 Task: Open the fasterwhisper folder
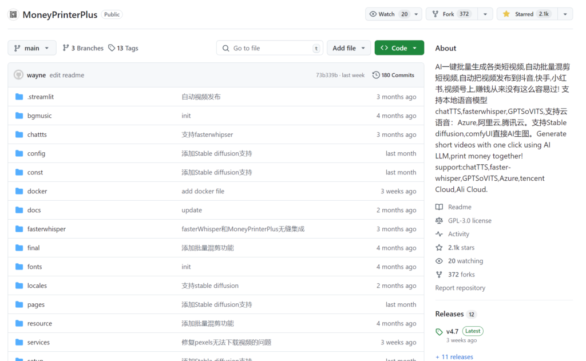click(x=46, y=229)
